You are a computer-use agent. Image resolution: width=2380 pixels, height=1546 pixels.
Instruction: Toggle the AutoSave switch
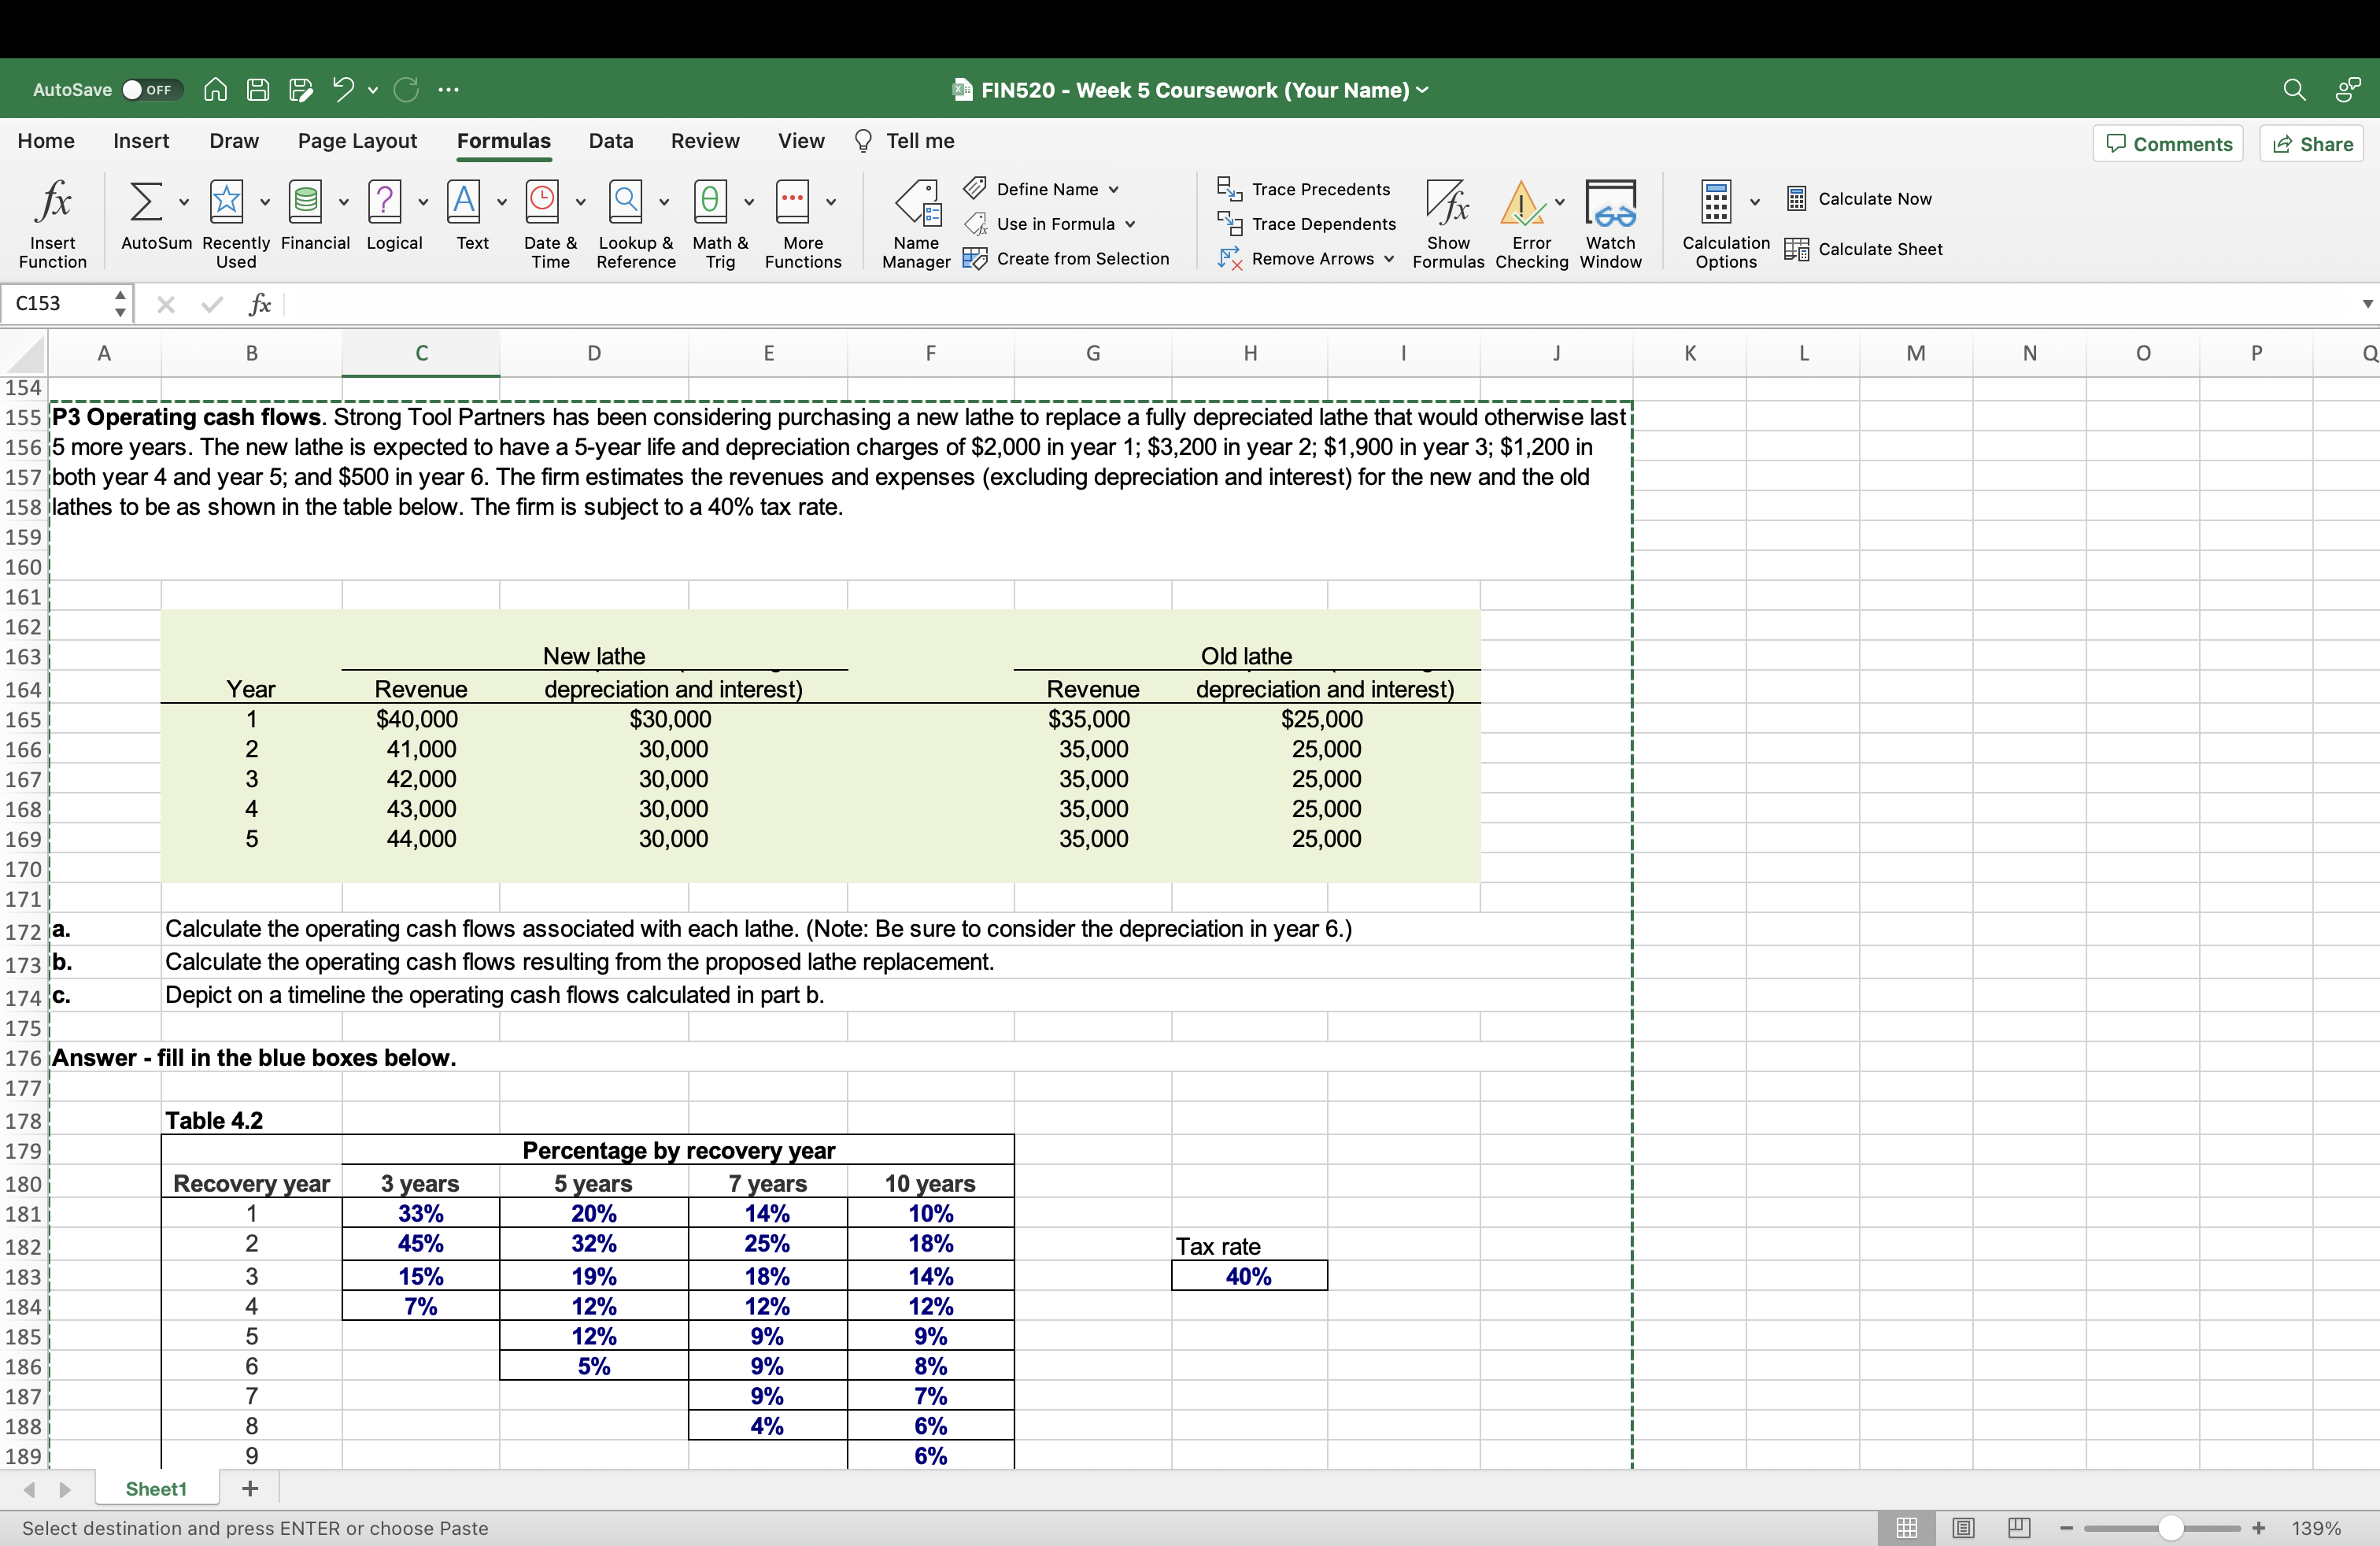pos(152,90)
